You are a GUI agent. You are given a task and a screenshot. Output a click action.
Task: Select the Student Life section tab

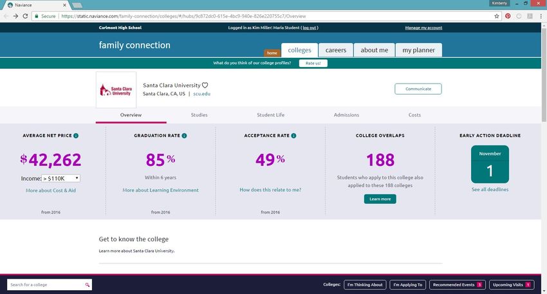(271, 115)
